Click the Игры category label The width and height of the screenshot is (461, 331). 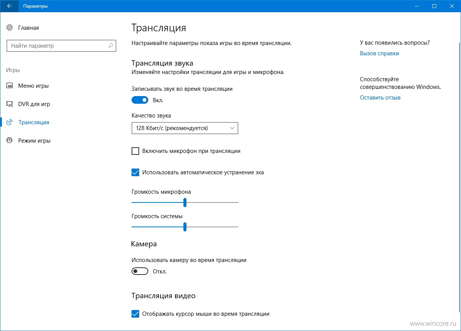pyautogui.click(x=13, y=70)
